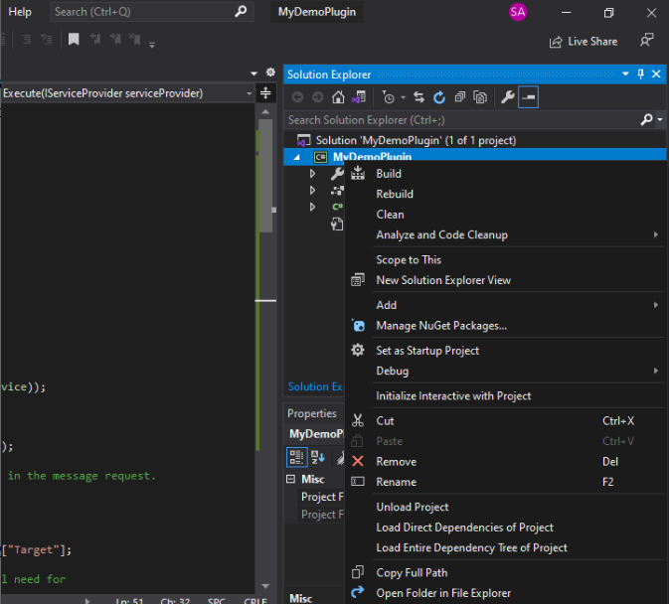Toggle Preview Selected Items button

coord(528,97)
